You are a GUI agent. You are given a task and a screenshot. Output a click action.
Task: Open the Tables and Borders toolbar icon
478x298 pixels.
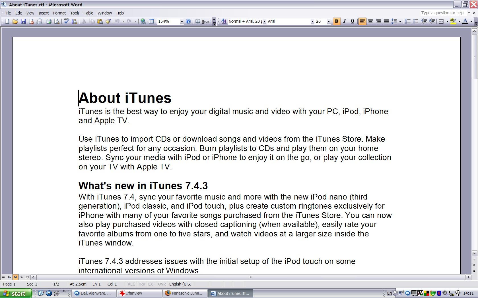tap(151, 21)
